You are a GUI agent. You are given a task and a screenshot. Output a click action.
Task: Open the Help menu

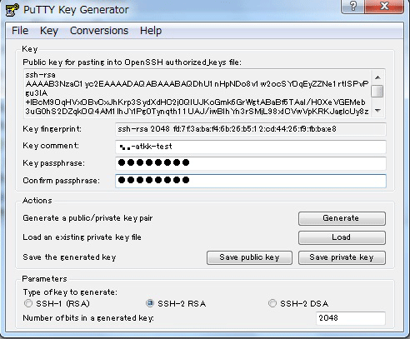pos(151,31)
